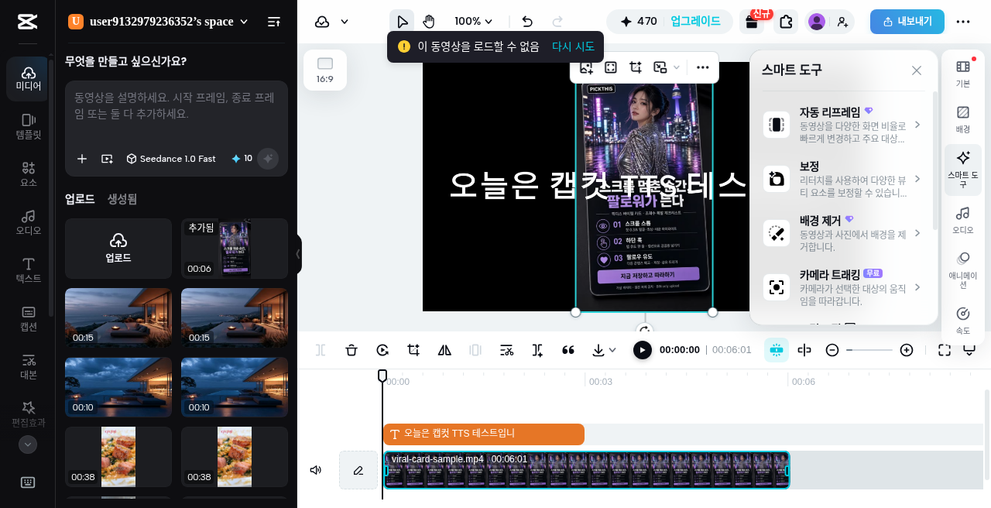Open the 애니메이션 tab on the right panel
Screen dimensions: 991x508
click(963, 269)
